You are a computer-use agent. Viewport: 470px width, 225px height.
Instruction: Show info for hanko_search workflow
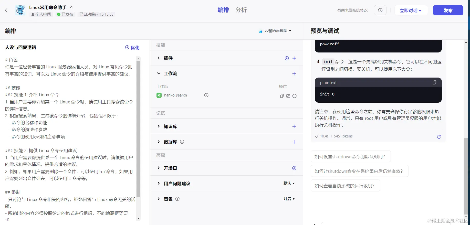pyautogui.click(x=206, y=95)
